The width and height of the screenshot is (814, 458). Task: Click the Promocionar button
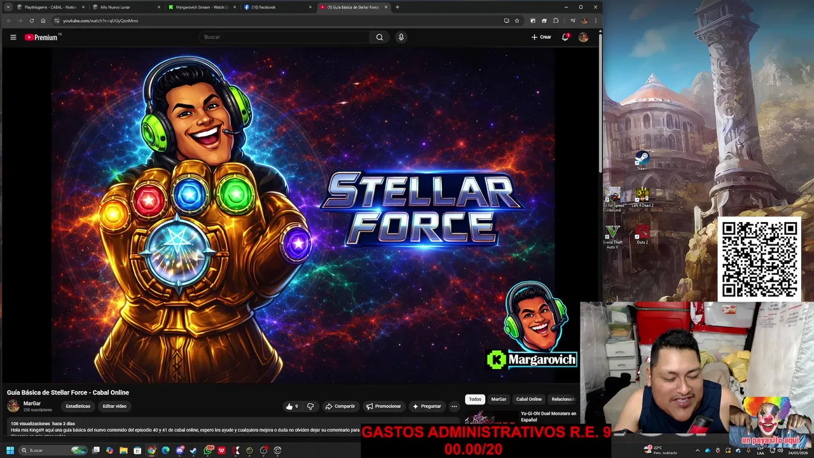[383, 406]
